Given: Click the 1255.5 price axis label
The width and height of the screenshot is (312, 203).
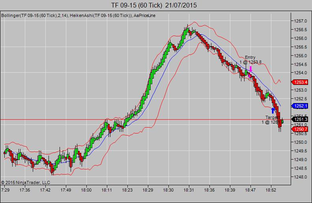Looking at the screenshot, I should coord(301,47).
